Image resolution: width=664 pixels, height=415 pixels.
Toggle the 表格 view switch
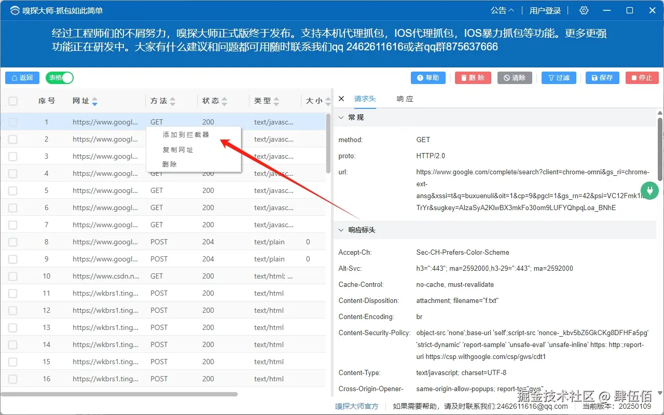(x=60, y=78)
